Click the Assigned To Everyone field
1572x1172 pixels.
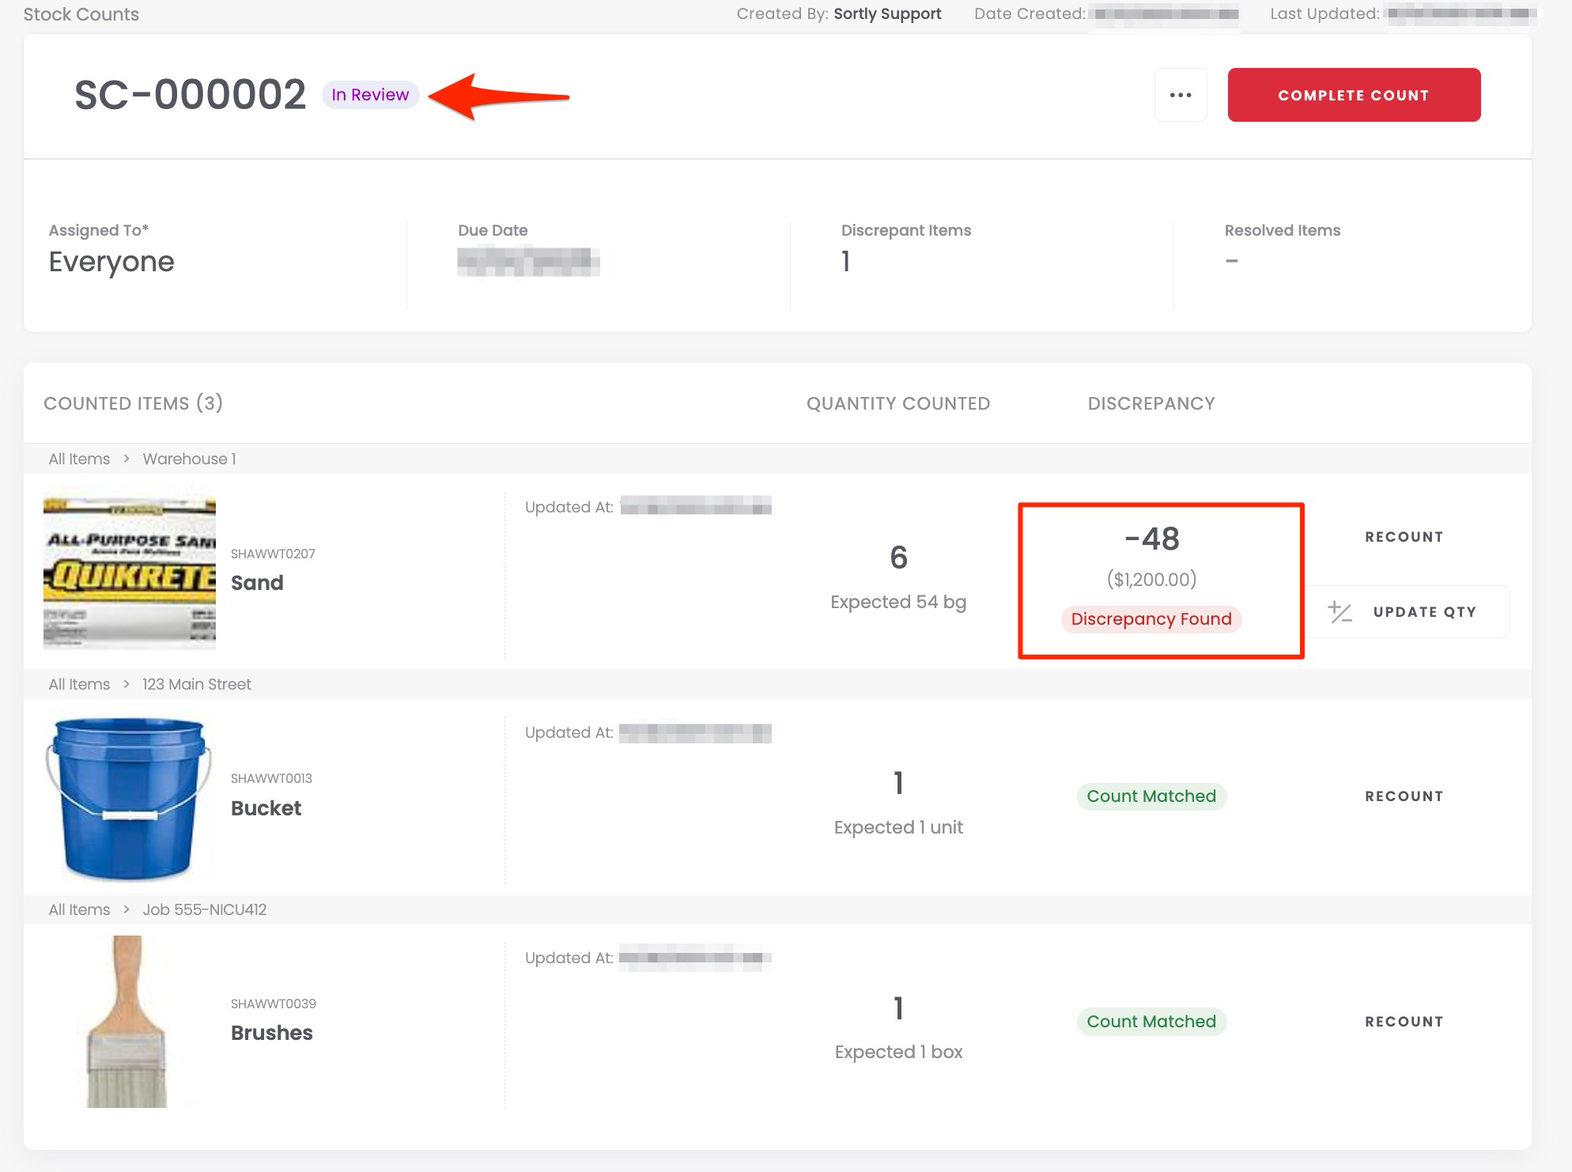[x=111, y=262]
